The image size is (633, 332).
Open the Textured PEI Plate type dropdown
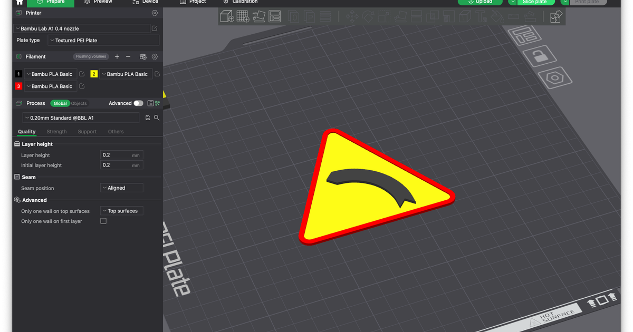point(103,40)
